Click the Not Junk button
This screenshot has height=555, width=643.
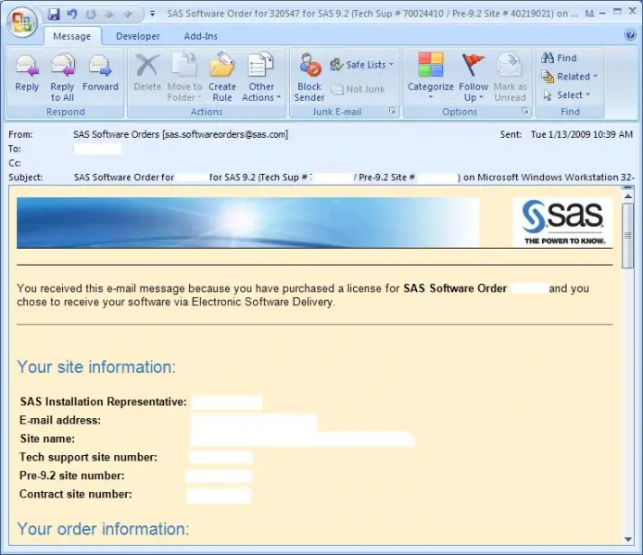click(358, 89)
